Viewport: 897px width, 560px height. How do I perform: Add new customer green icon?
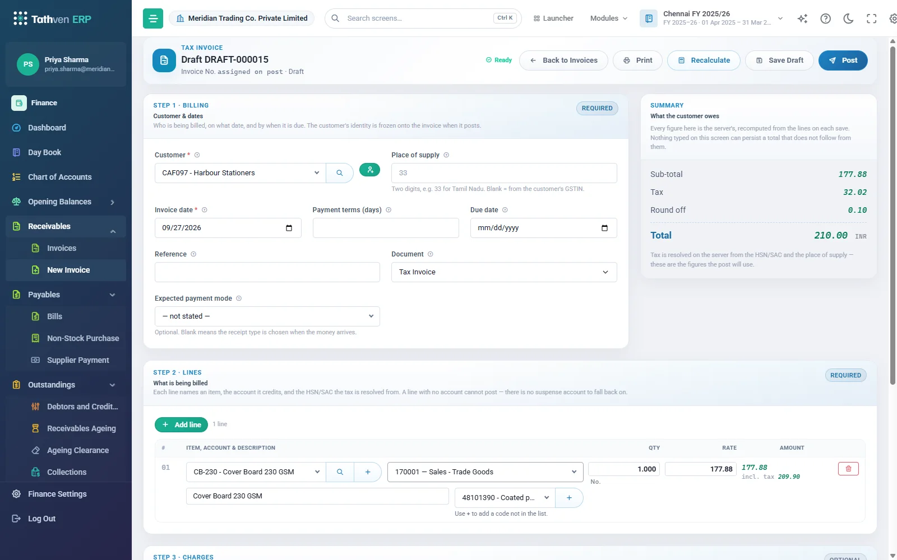click(370, 170)
